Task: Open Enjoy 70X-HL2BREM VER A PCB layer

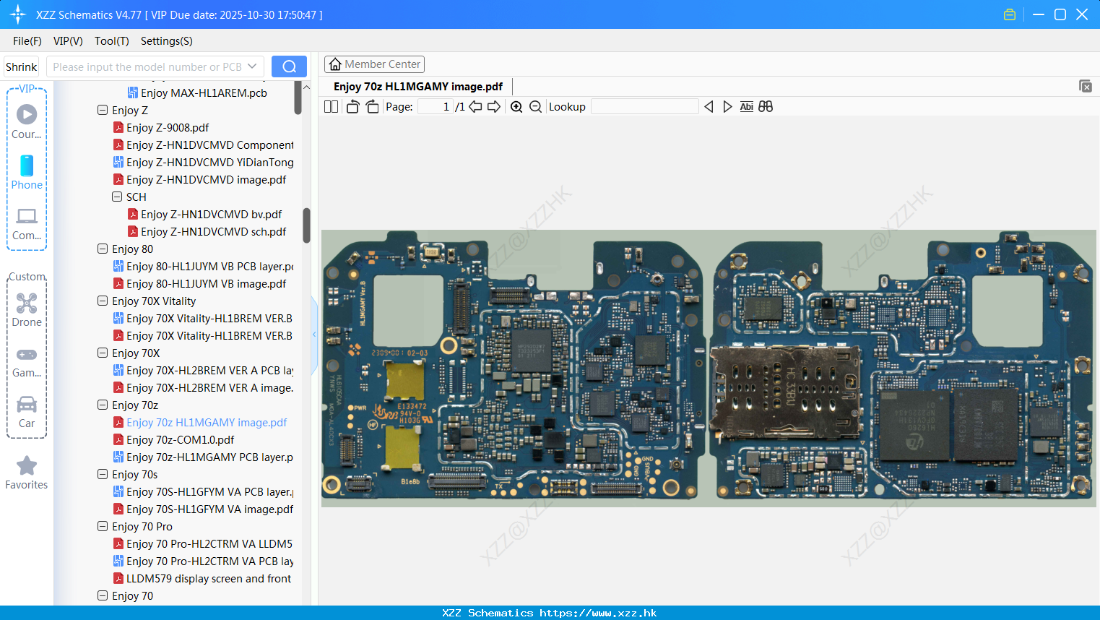Action: point(204,371)
